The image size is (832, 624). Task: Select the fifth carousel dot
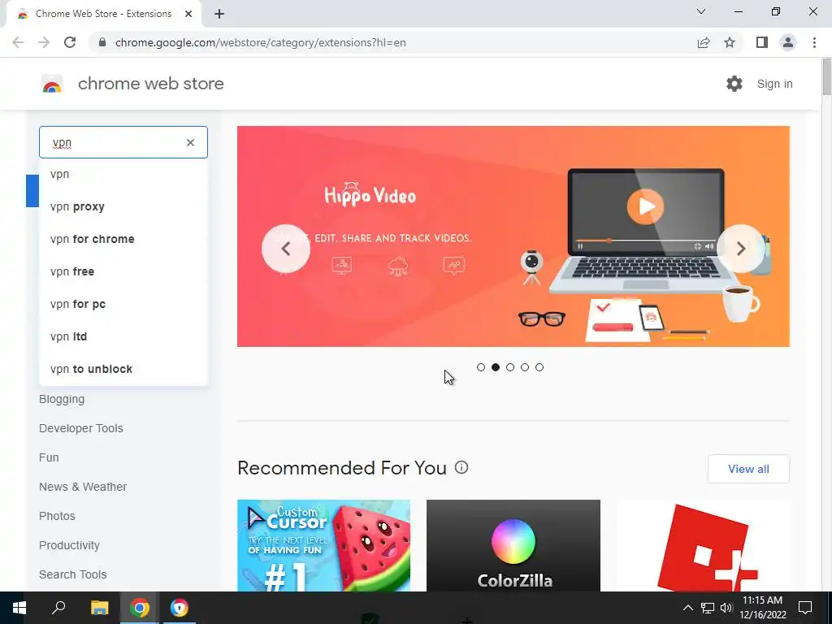[539, 367]
